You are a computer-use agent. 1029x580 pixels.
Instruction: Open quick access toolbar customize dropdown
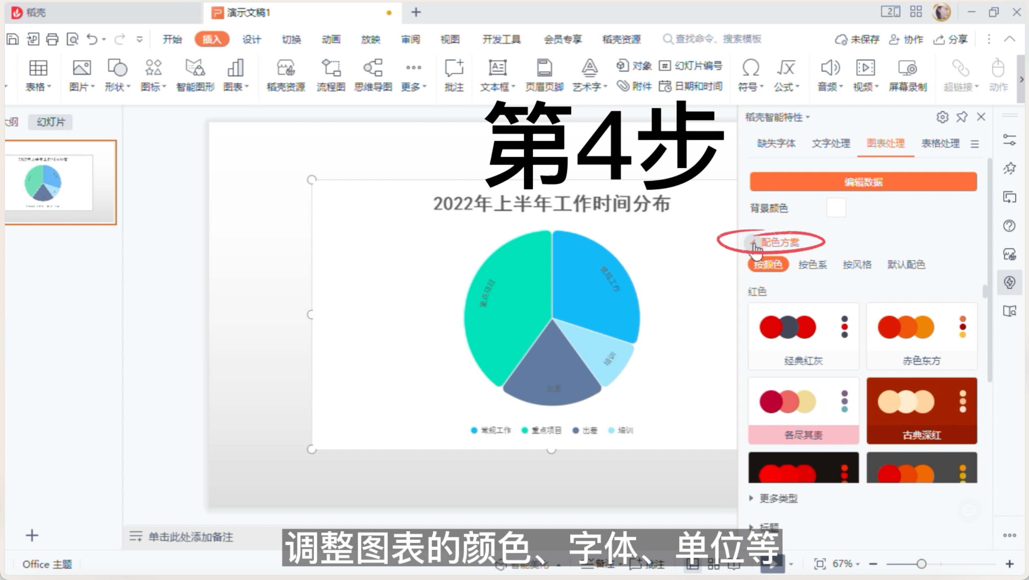pyautogui.click(x=139, y=39)
